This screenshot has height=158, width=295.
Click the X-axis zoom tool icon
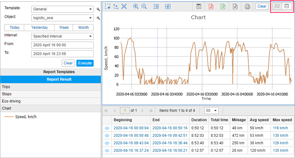pyautogui.click(x=116, y=7)
